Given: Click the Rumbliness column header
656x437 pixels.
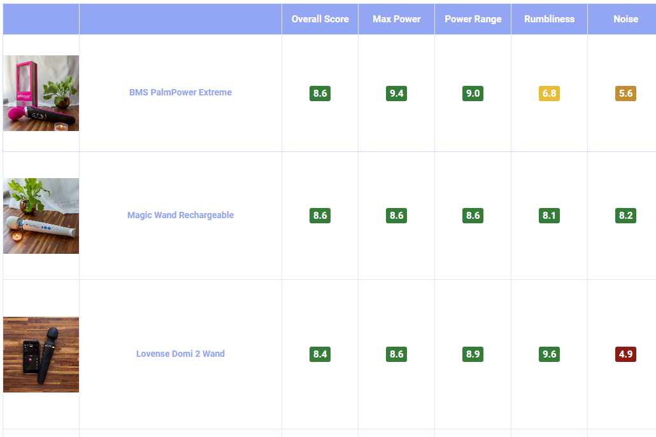Looking at the screenshot, I should 549,19.
